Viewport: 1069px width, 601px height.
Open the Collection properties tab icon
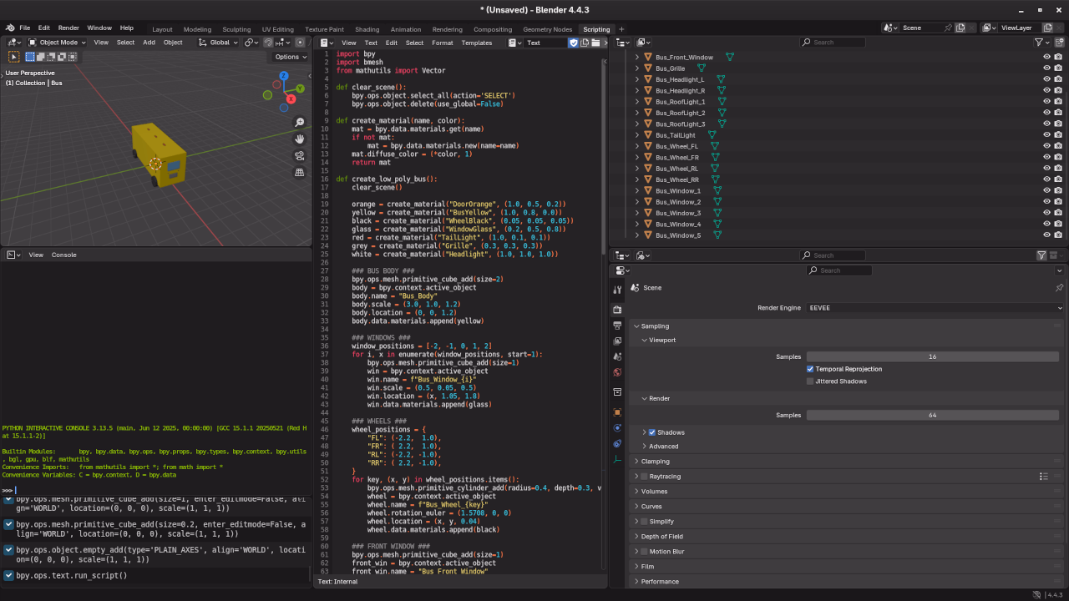[x=617, y=392]
